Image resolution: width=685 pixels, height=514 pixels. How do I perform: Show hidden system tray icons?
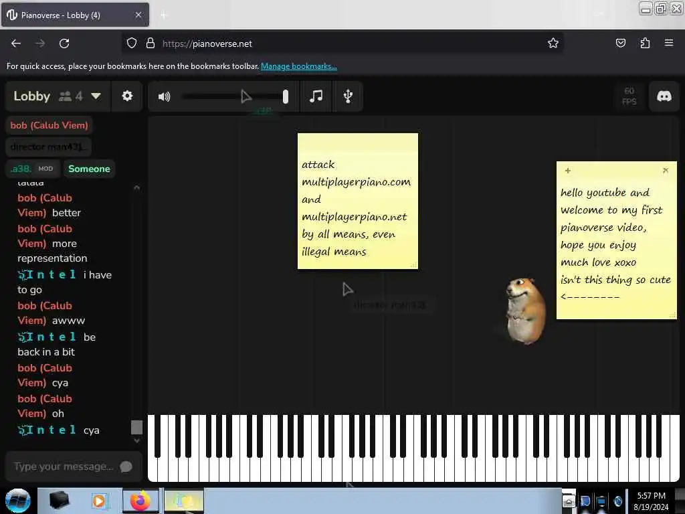tap(569, 501)
